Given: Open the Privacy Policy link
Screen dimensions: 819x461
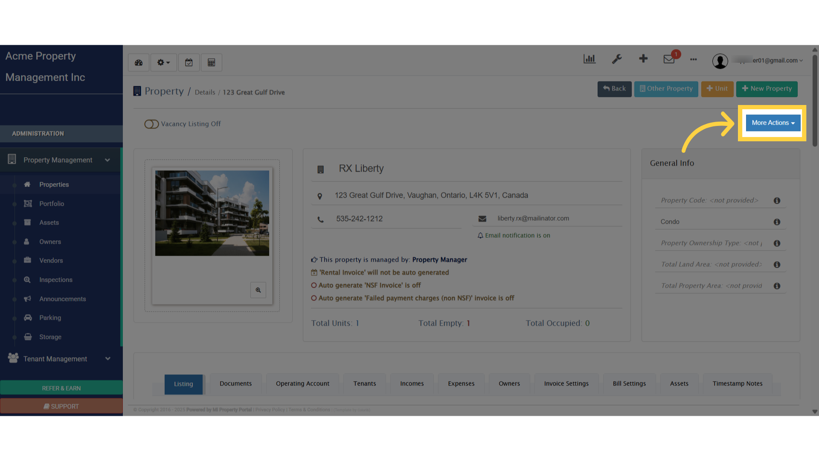Looking at the screenshot, I should (x=270, y=409).
